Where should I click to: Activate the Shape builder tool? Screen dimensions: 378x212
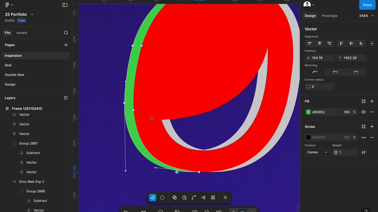coord(175,198)
